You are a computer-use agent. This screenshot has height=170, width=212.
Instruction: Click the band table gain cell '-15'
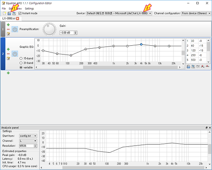pyautogui.click(x=201, y=46)
